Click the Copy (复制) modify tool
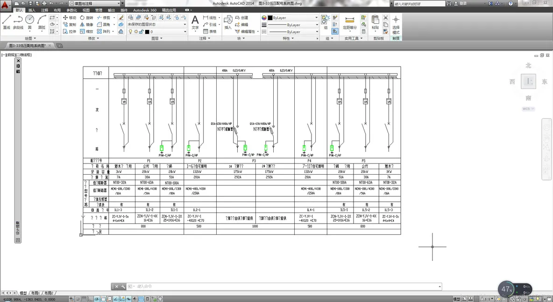The image size is (553, 302). coord(70,25)
